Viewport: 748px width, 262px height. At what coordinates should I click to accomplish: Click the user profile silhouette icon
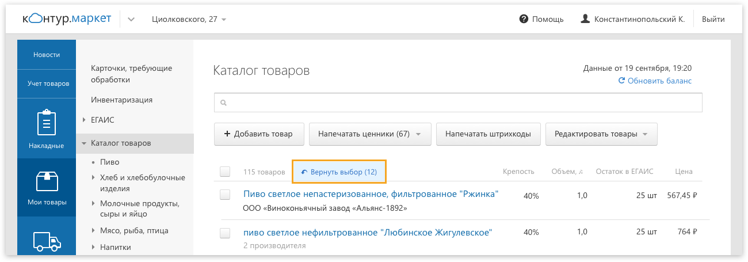[585, 19]
